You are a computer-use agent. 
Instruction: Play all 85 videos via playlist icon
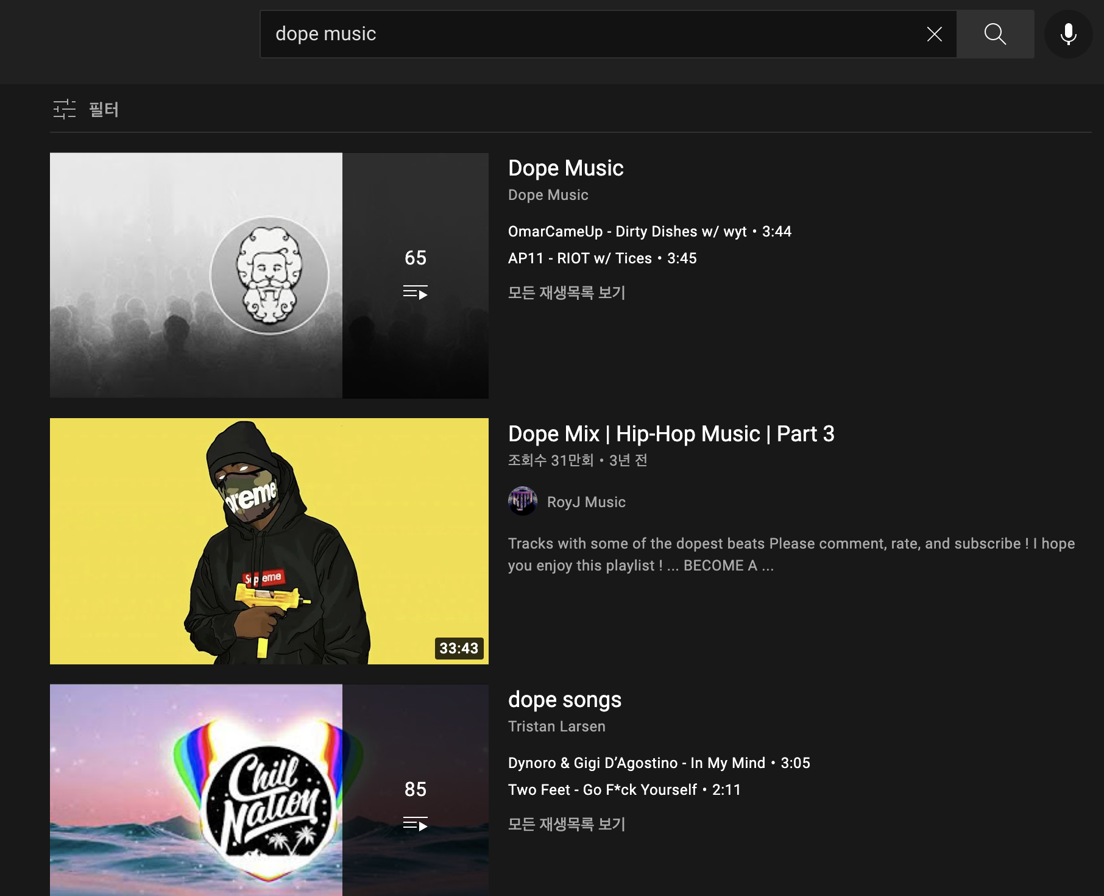pos(416,824)
